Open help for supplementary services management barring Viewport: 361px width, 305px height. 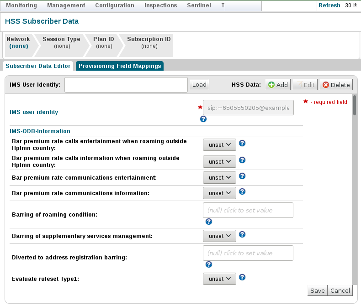point(242,234)
